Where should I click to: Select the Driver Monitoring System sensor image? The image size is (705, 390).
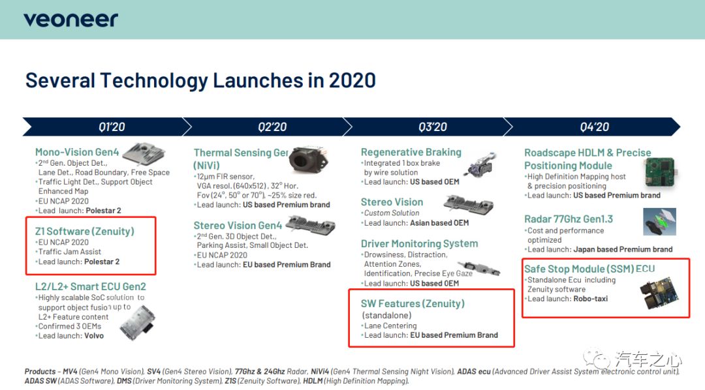point(482,269)
